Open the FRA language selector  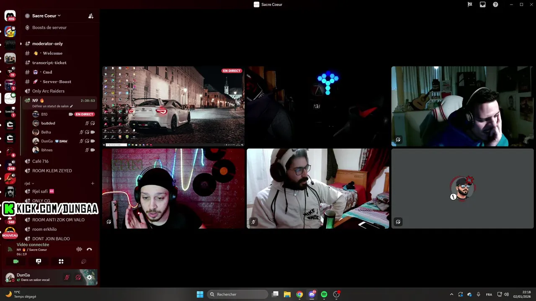pos(489,294)
